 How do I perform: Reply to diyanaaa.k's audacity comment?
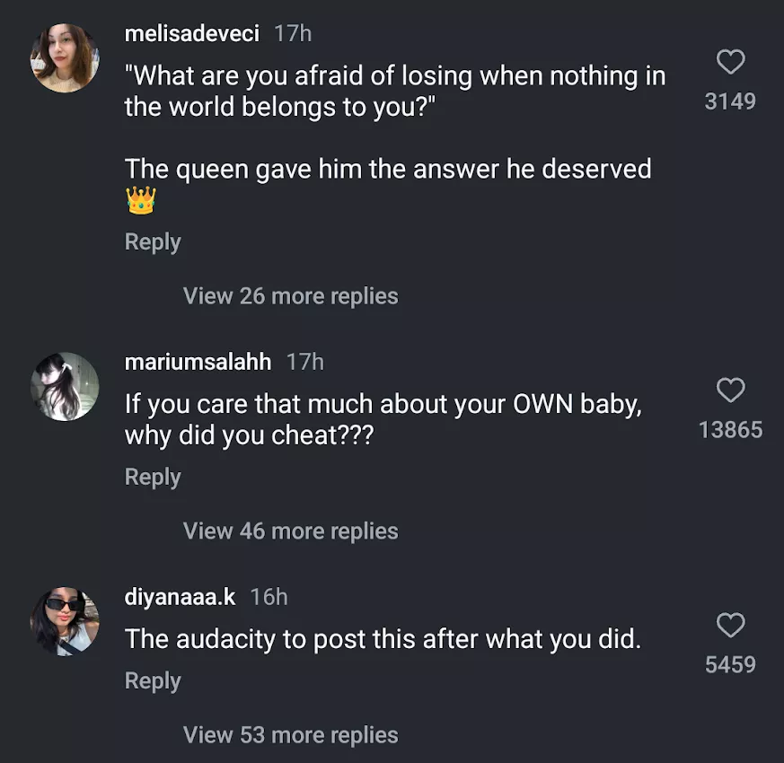153,681
